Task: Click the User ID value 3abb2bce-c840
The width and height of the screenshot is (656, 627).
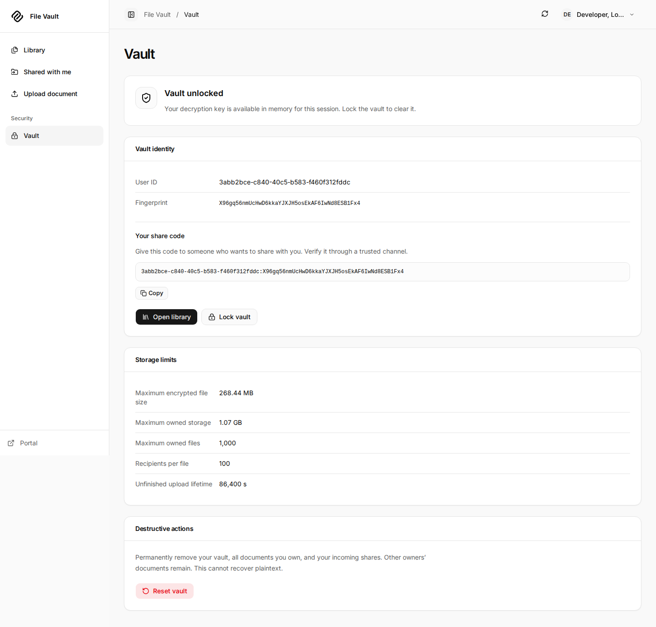Action: [285, 182]
